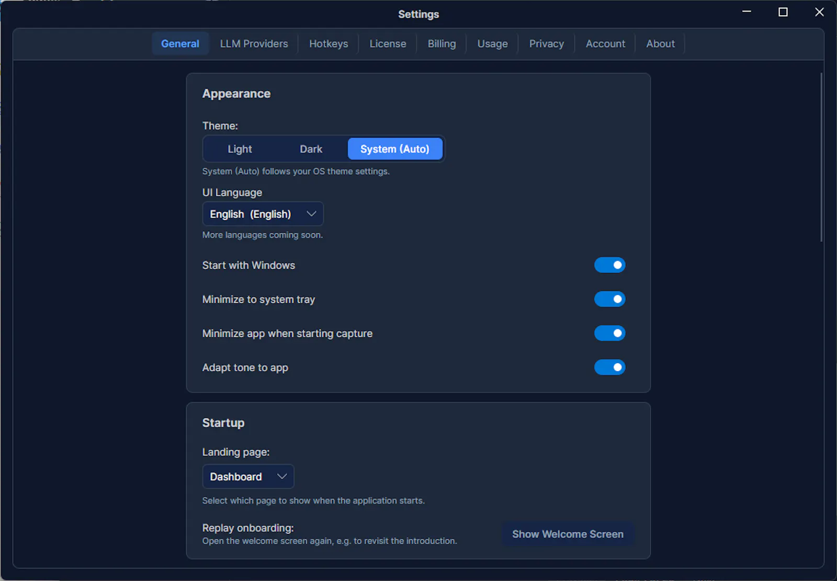This screenshot has height=581, width=837.
Task: Open the Hotkeys tab
Action: click(x=329, y=44)
